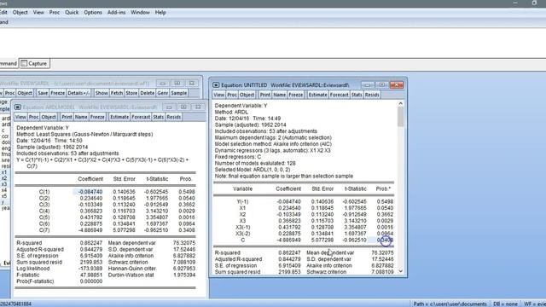546x307 pixels.
Task: Click Genr in workfile window toolbar
Action: point(163,93)
